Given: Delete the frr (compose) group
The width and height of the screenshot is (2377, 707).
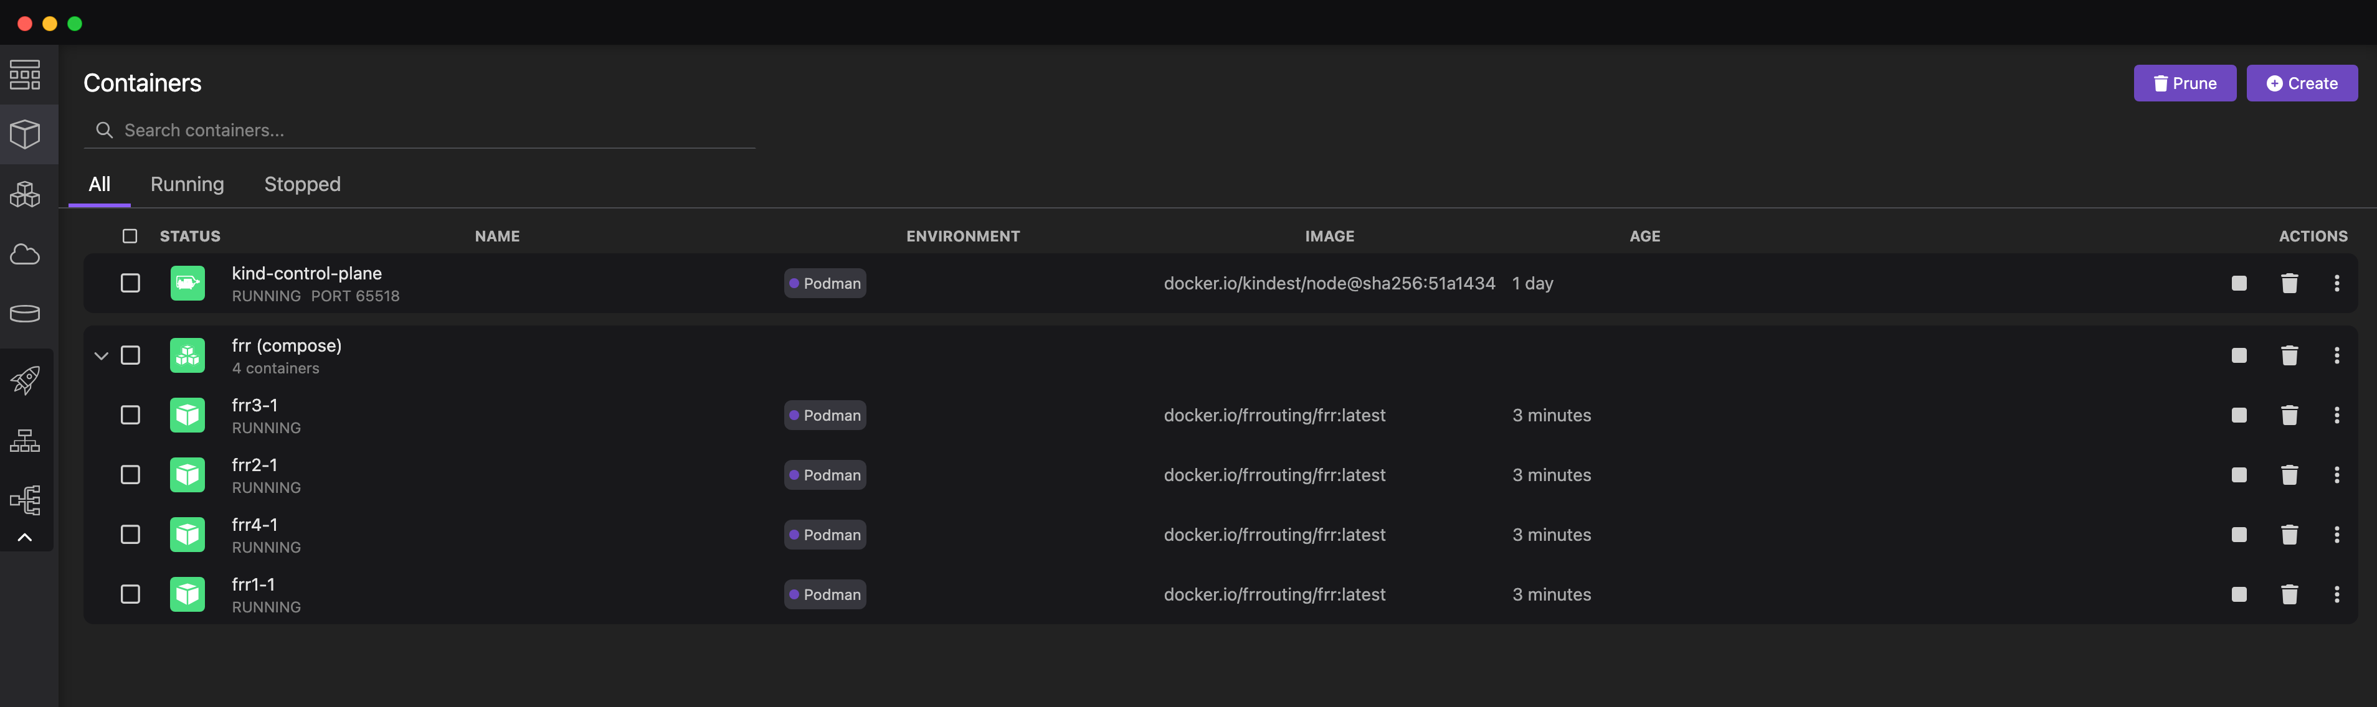Looking at the screenshot, I should coord(2289,356).
